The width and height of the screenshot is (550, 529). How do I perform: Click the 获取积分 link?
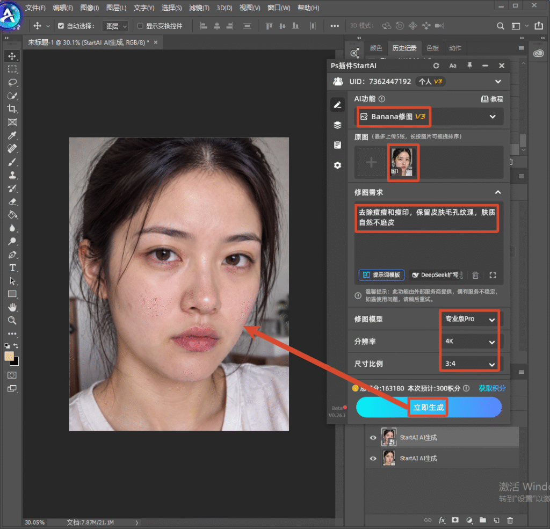[492, 388]
